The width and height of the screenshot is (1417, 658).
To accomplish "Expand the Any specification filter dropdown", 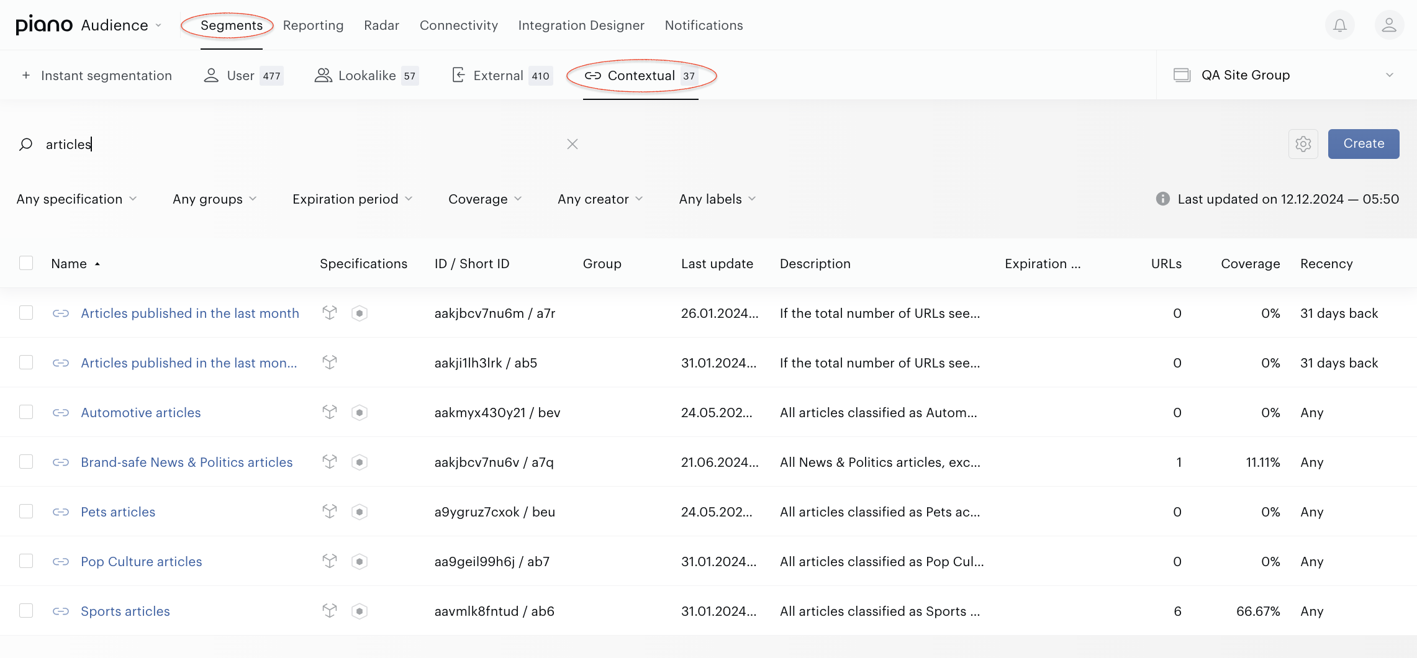I will tap(77, 199).
